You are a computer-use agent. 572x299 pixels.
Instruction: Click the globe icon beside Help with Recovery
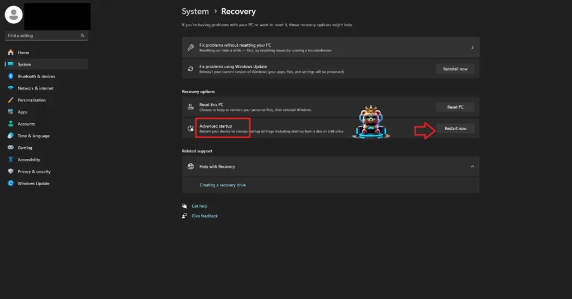pyautogui.click(x=190, y=166)
